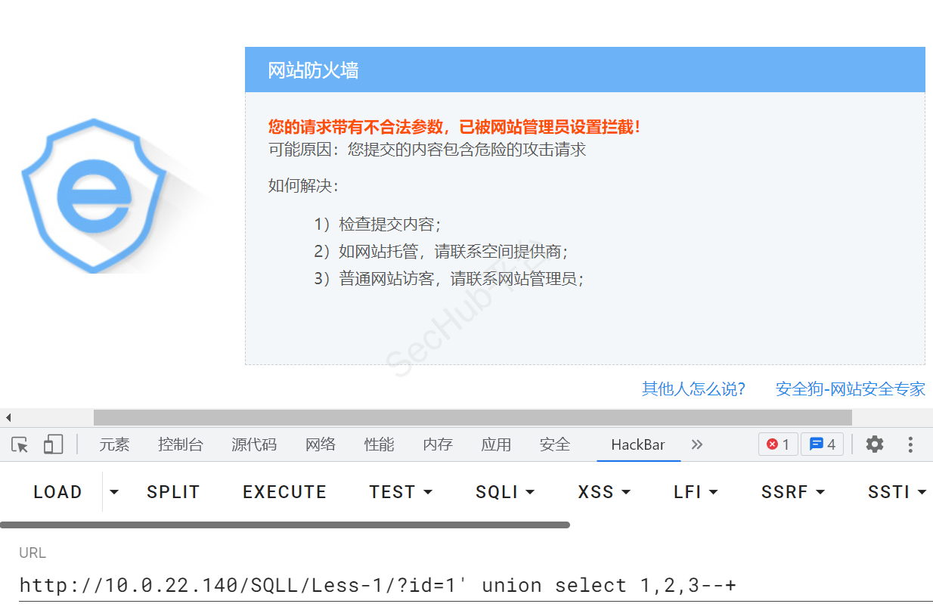This screenshot has height=613, width=933.
Task: Click the red error count badge
Action: point(778,444)
